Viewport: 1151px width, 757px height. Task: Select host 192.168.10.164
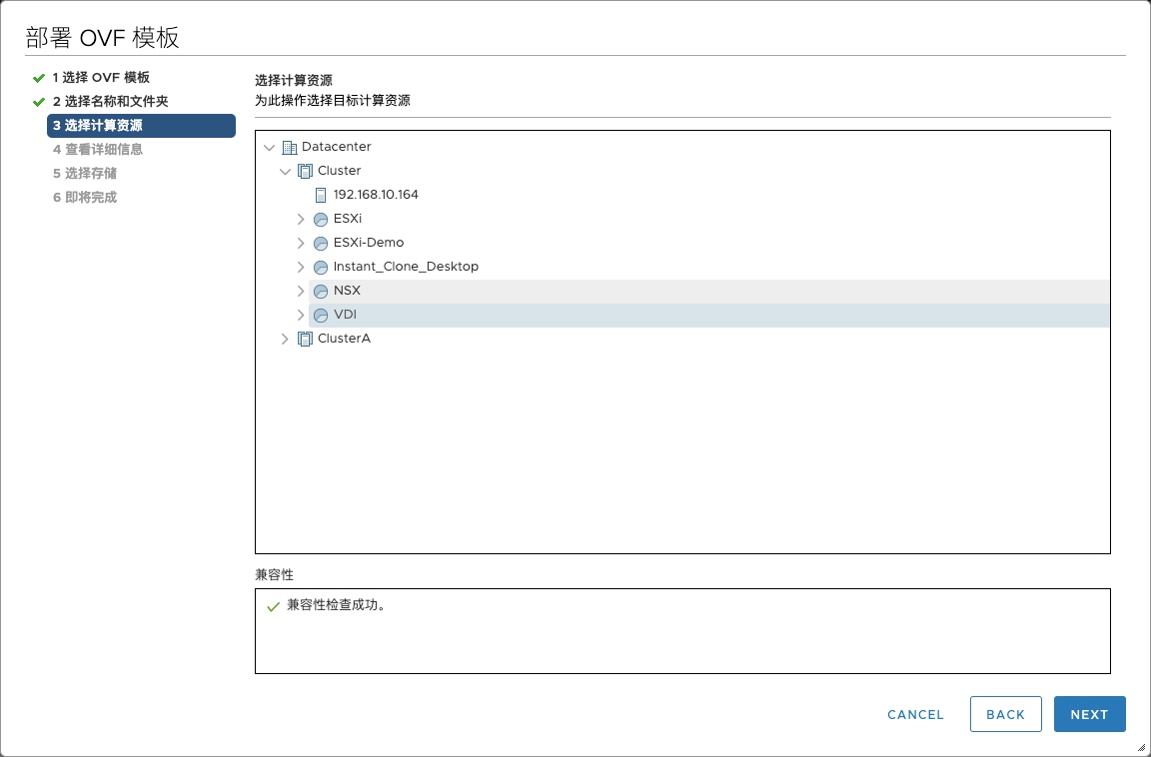tap(376, 195)
